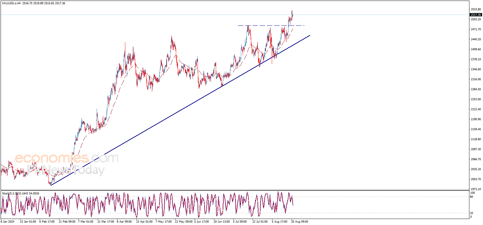Click the 2128.80 price axis label
The image size is (483, 225).
coord(476,139)
